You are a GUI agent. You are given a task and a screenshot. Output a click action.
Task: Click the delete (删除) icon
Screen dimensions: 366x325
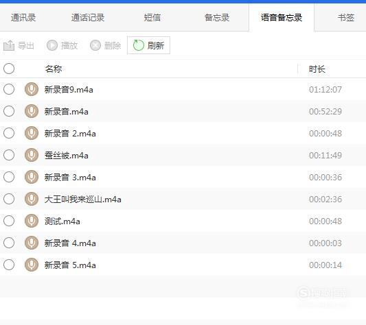click(x=95, y=45)
